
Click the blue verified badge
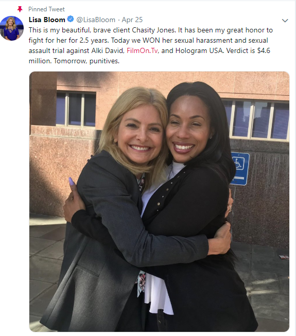coord(71,19)
